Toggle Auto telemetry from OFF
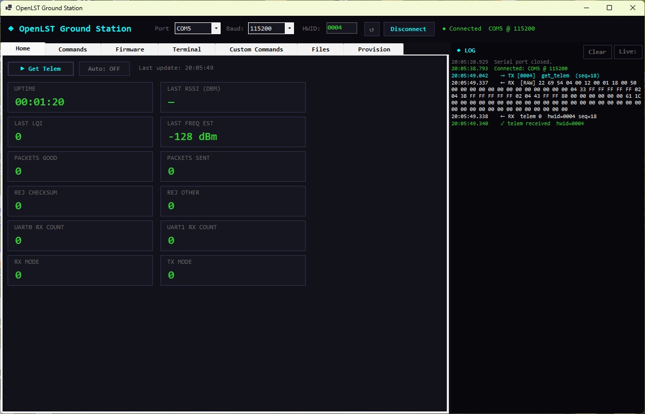 pos(104,68)
